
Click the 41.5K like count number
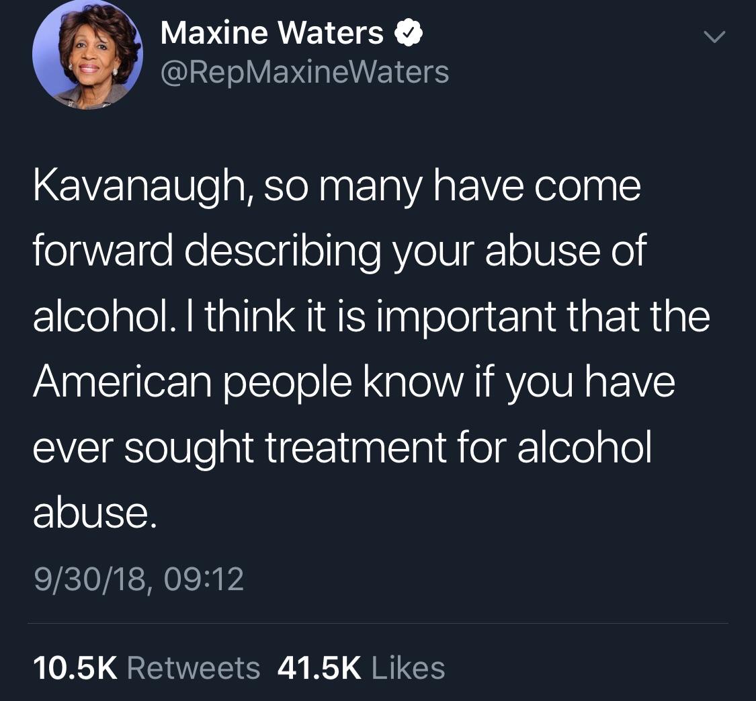pyautogui.click(x=319, y=668)
